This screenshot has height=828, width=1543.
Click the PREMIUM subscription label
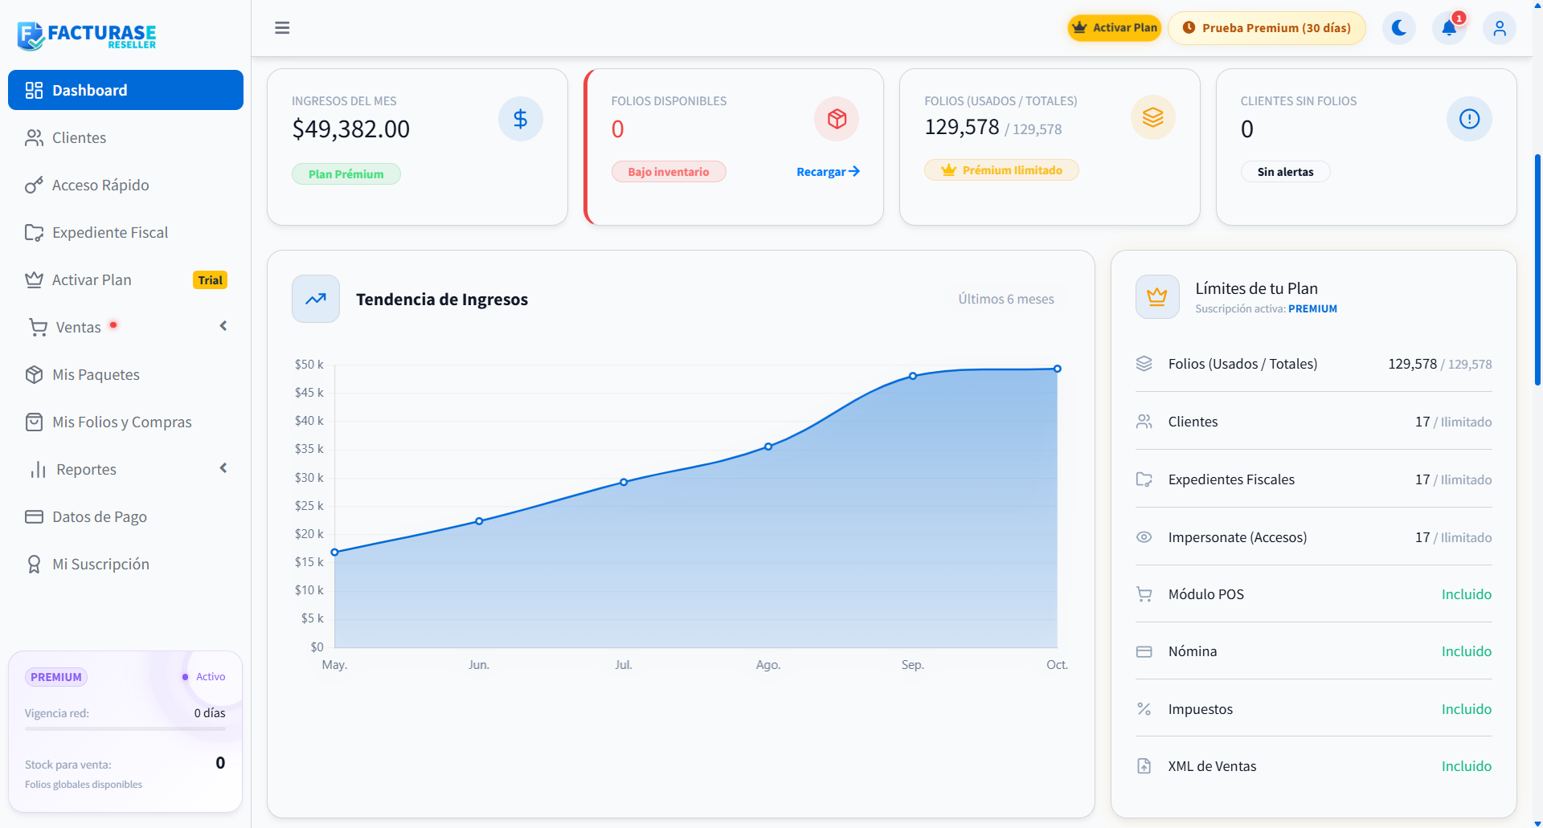coord(1312,309)
